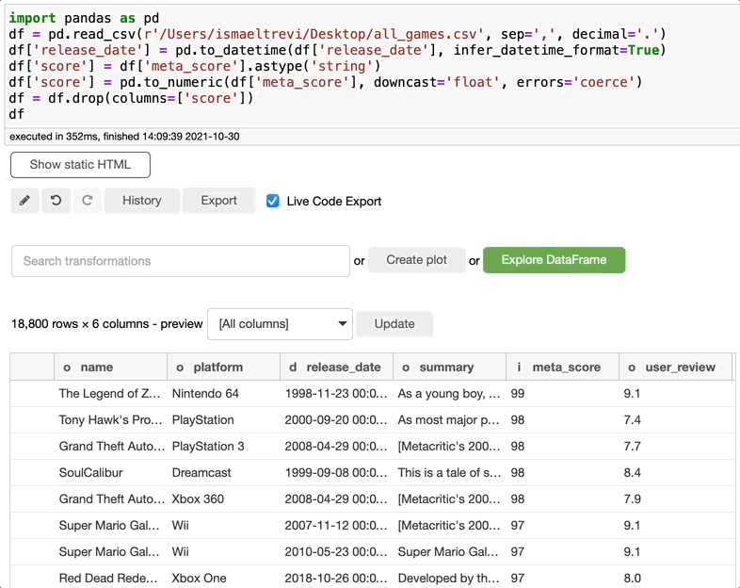
Task: Click the Export button
Action: pos(218,201)
